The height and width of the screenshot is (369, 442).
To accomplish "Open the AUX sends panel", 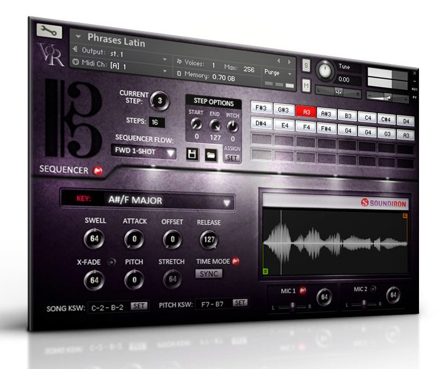I will pyautogui.click(x=415, y=89).
